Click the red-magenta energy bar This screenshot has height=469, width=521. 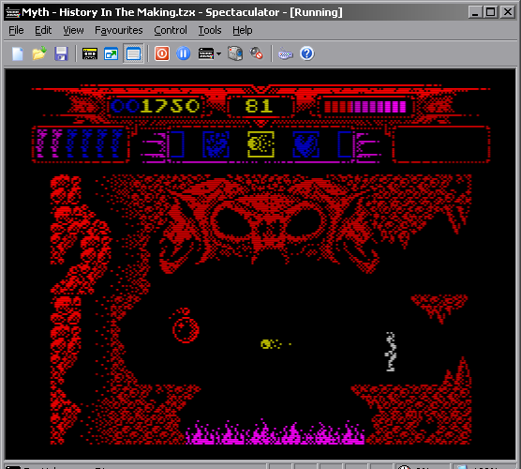[365, 107]
